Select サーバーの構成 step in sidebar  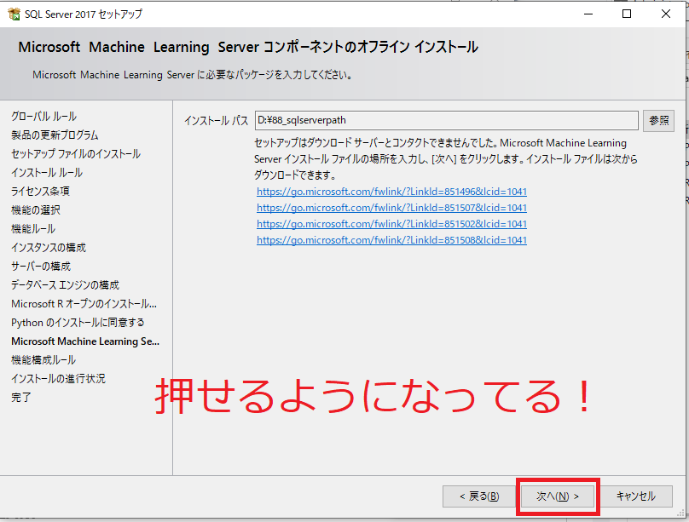[41, 267]
